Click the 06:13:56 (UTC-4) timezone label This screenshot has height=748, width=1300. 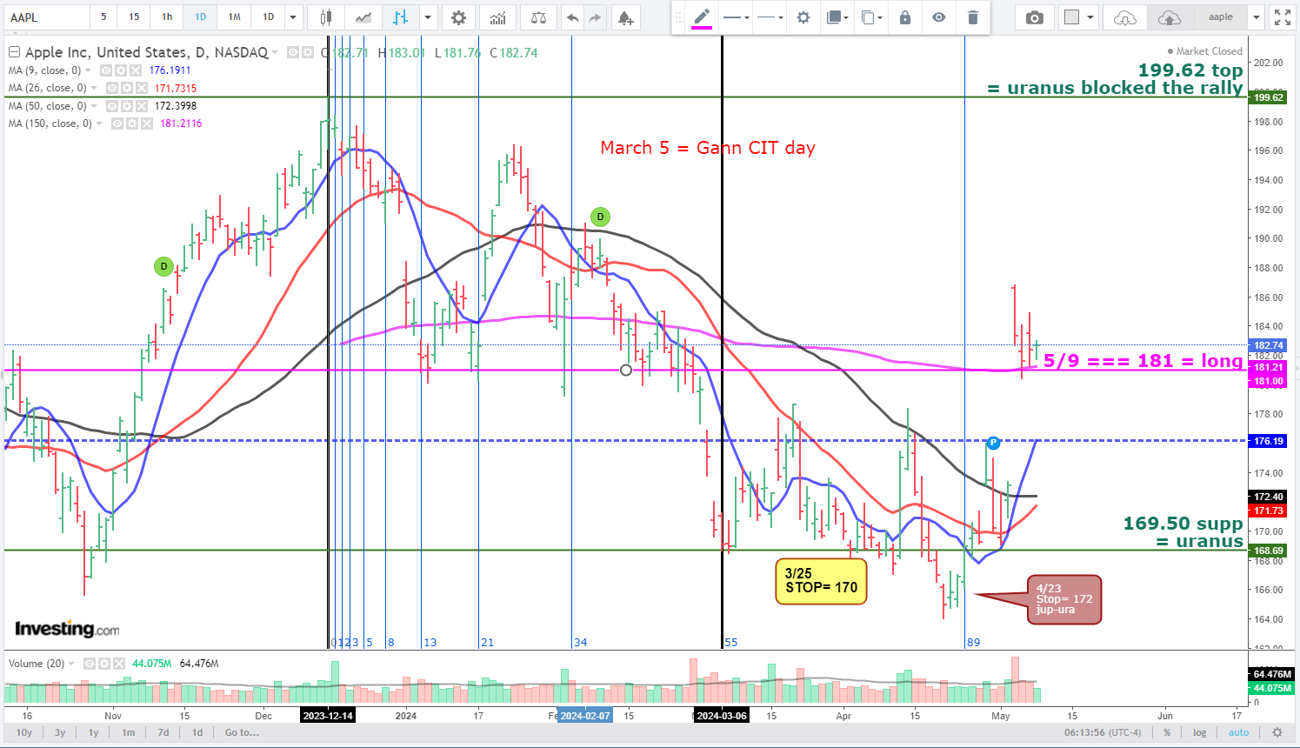point(1103,732)
